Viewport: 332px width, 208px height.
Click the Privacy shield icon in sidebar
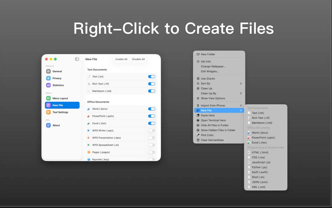click(48, 78)
